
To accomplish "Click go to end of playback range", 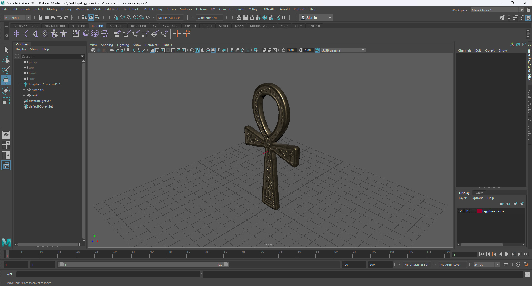I will [x=526, y=254].
